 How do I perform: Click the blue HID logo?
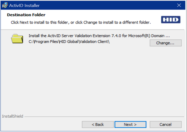[x=170, y=20]
